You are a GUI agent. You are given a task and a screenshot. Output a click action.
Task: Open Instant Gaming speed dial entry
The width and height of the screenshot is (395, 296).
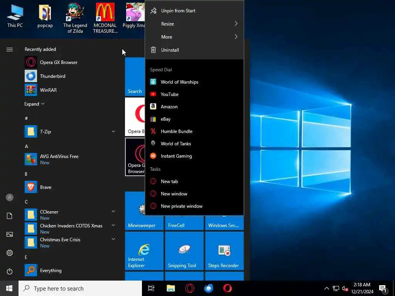[x=194, y=156]
